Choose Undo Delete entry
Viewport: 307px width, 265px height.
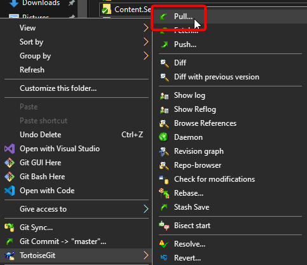(76, 135)
